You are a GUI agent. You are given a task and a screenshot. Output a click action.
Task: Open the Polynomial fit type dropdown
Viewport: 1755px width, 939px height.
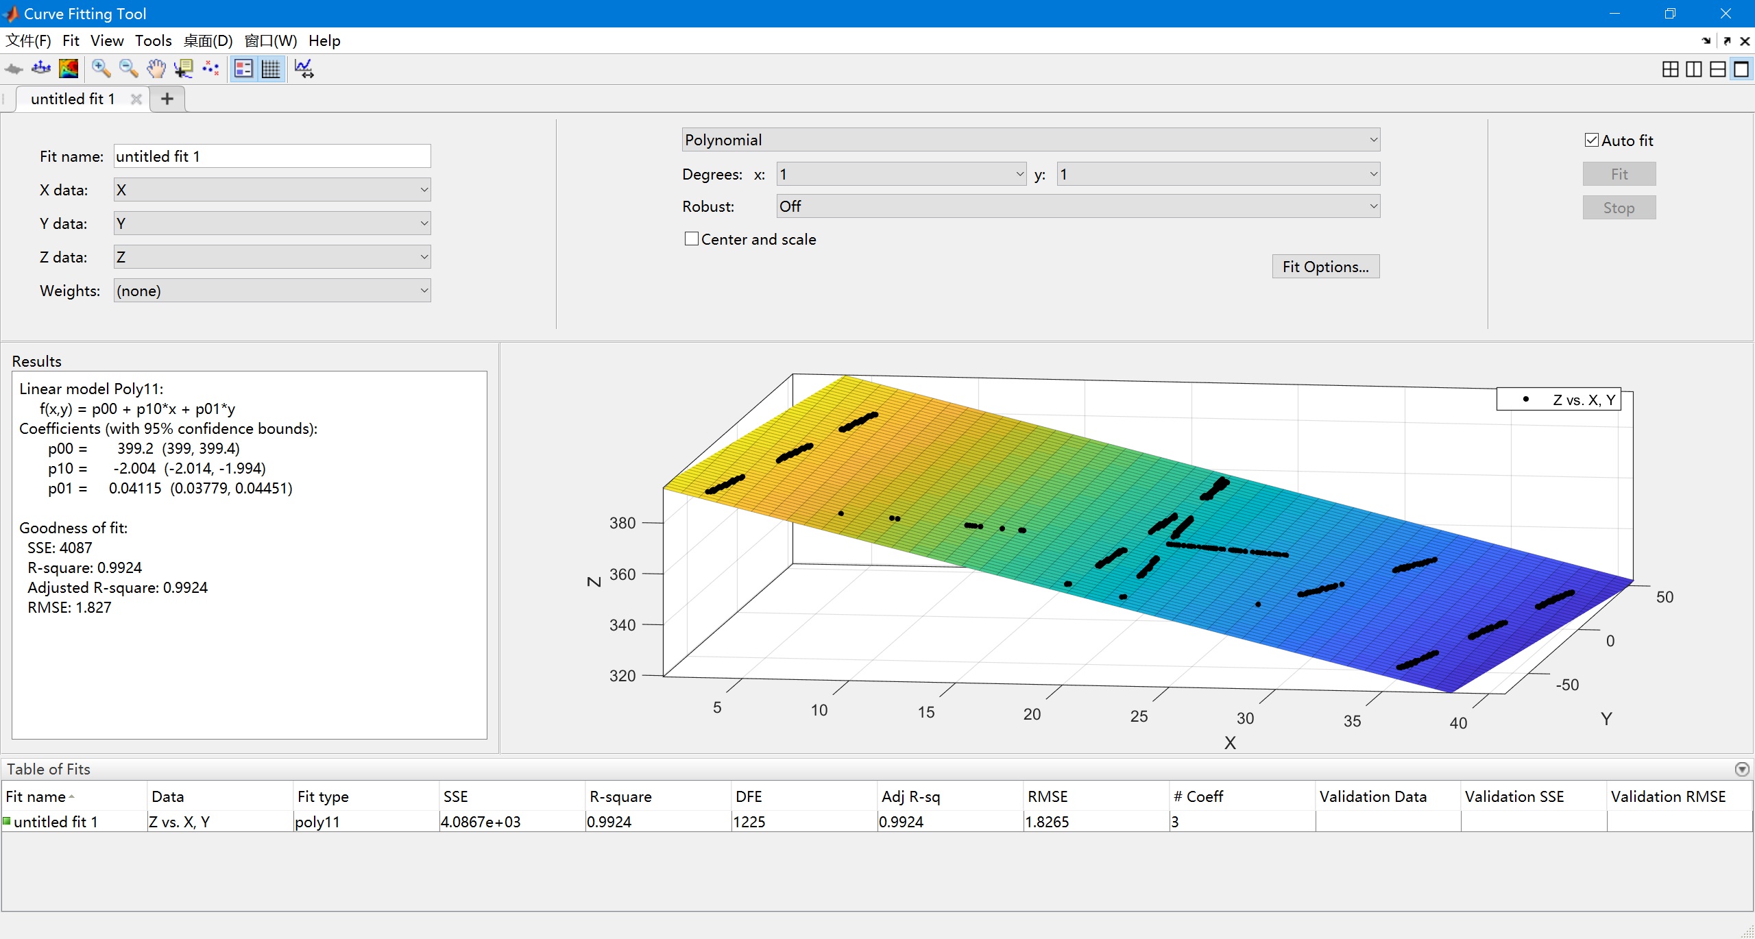(x=1030, y=140)
